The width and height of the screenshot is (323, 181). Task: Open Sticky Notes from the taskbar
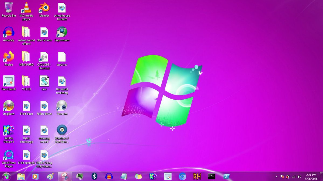click(x=138, y=176)
